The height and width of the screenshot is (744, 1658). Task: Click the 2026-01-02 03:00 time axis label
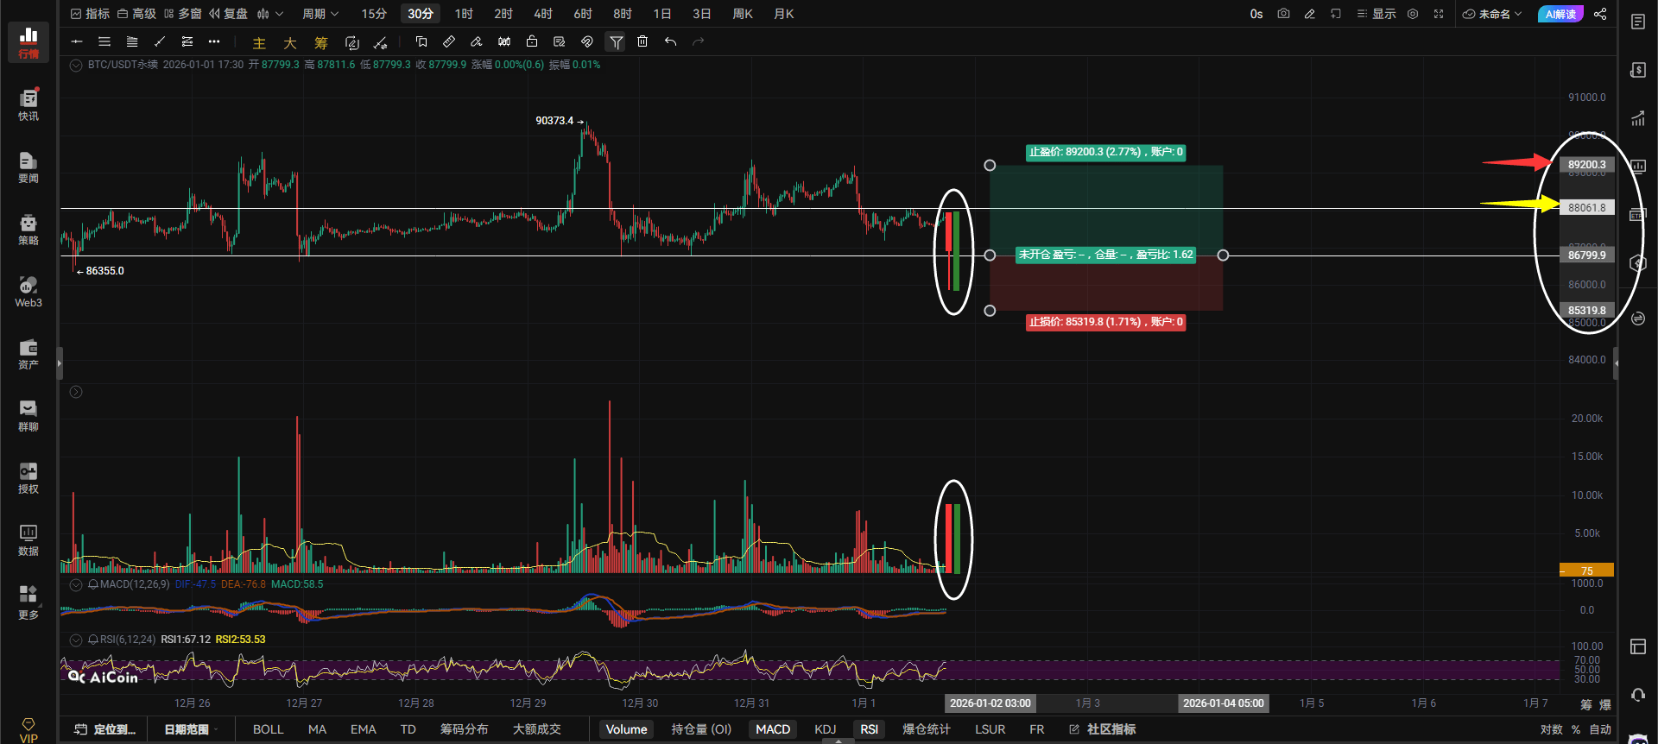point(990,703)
